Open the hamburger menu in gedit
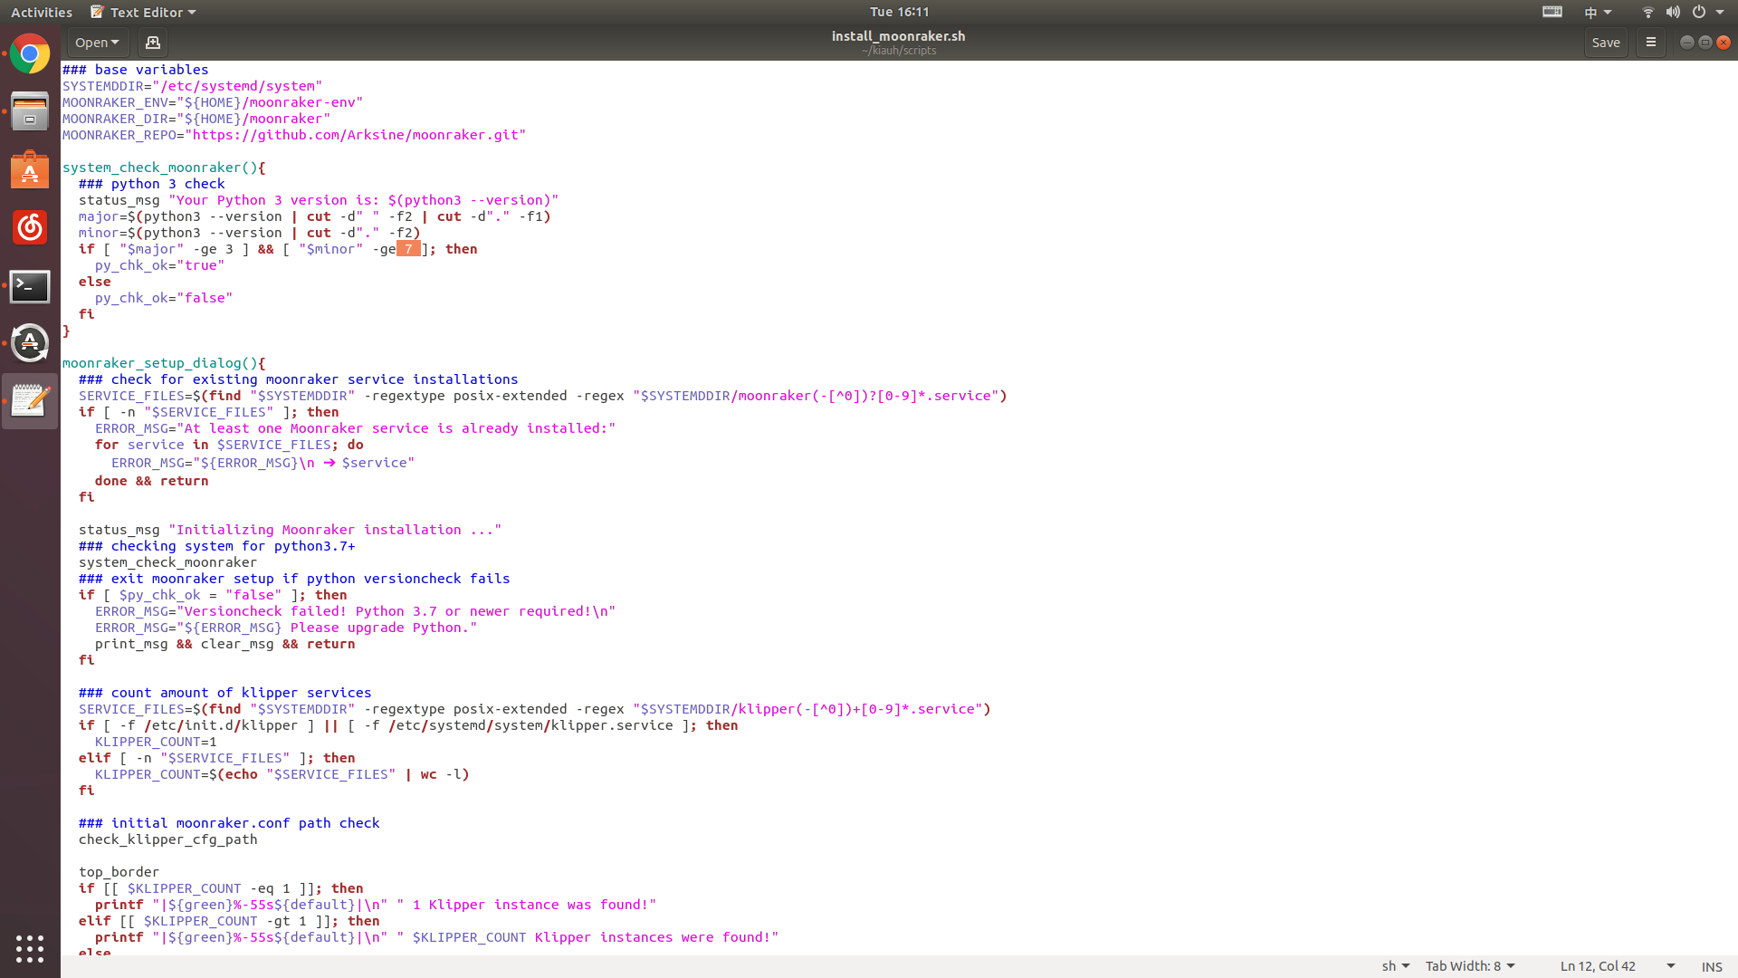This screenshot has width=1738, height=978. [1650, 43]
